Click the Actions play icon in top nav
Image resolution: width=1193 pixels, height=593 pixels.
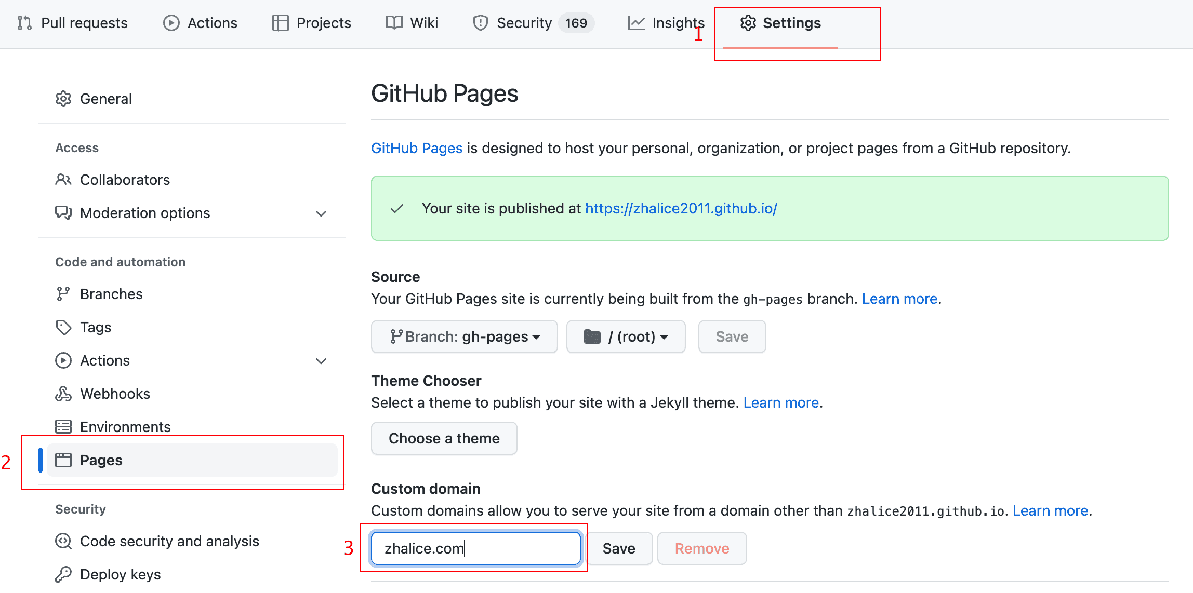click(x=171, y=23)
